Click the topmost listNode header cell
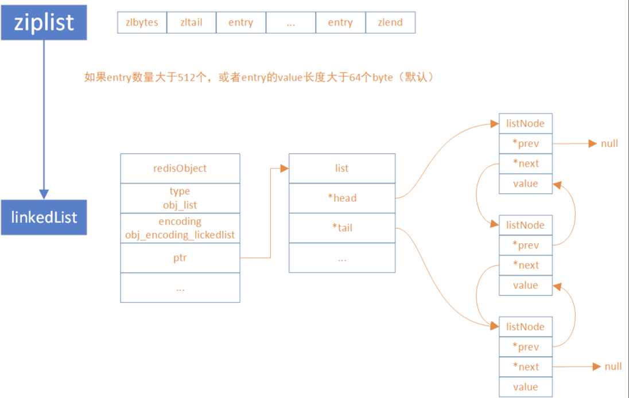The image size is (629, 398). point(525,123)
